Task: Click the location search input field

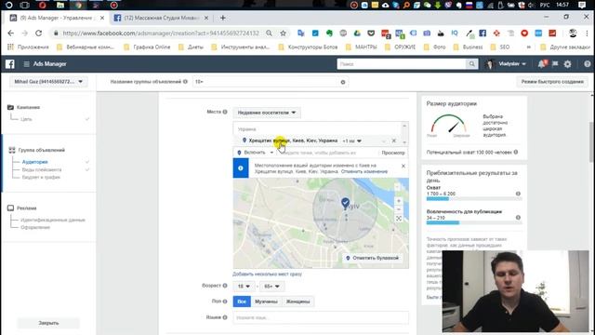Action: pos(328,153)
